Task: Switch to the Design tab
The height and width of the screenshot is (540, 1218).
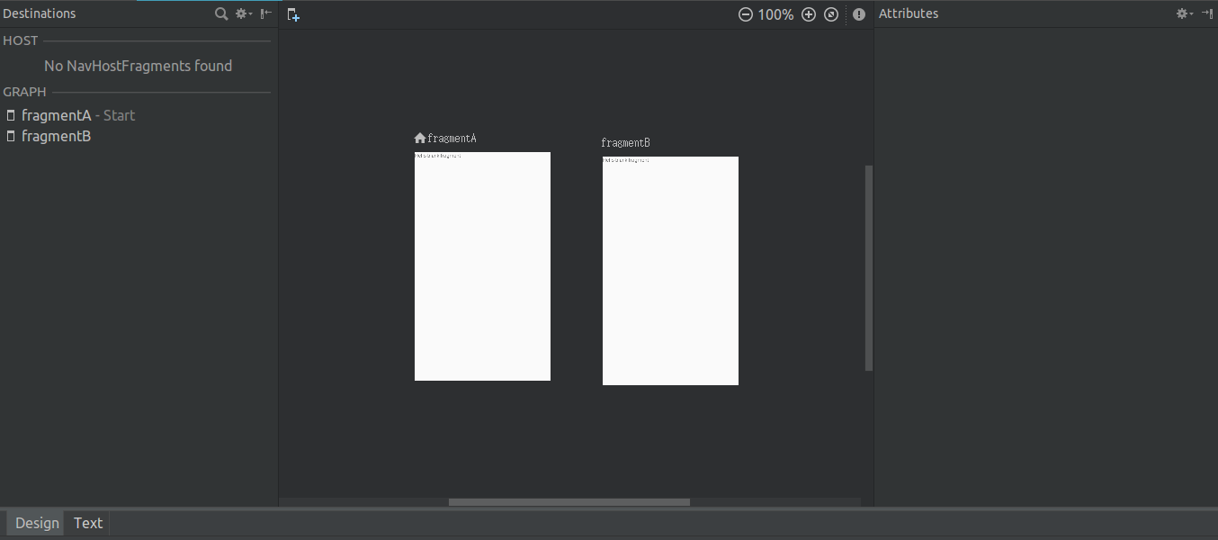Action: click(x=37, y=523)
